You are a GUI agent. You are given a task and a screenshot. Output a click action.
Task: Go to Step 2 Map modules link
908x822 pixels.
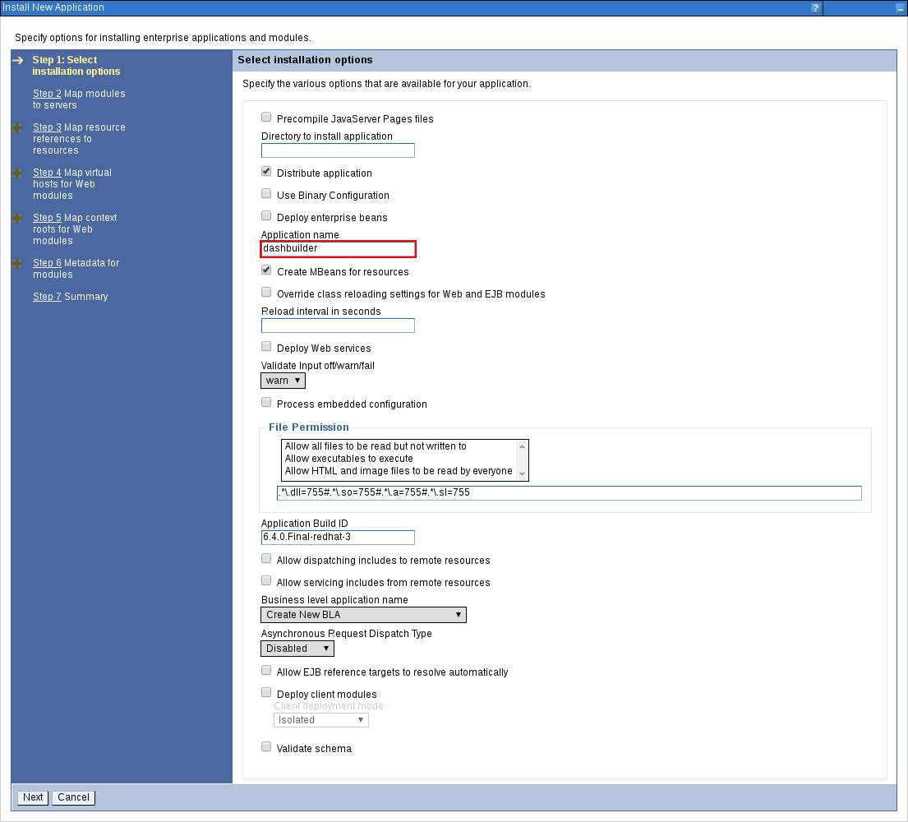[x=47, y=94]
